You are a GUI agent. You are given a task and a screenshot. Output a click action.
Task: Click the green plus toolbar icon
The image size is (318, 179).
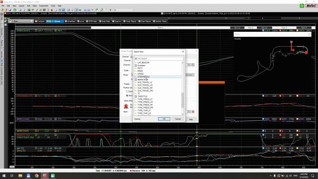[15, 10]
